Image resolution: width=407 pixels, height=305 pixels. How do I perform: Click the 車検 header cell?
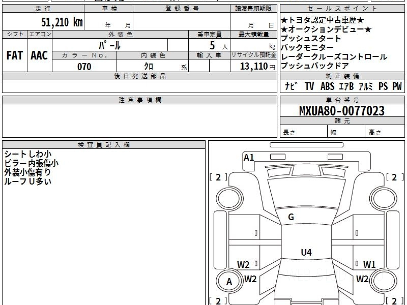point(109,9)
